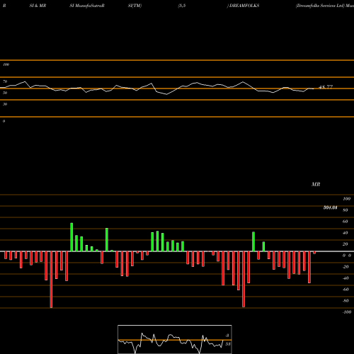This screenshot has height=354, width=354.
Task: Click the '(Dreamfolks Services Ltd)' company name
Action: pyautogui.click(x=320, y=6)
